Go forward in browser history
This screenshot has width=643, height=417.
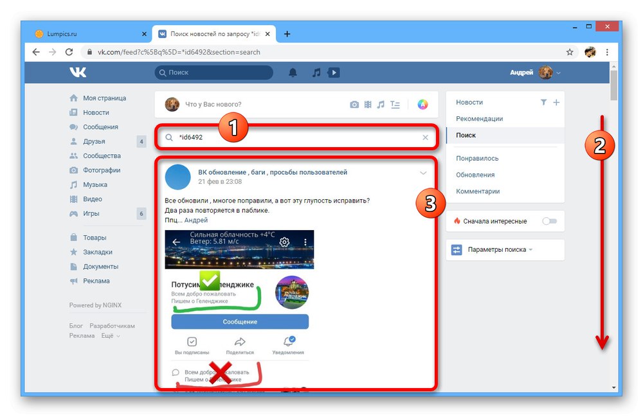(53, 52)
